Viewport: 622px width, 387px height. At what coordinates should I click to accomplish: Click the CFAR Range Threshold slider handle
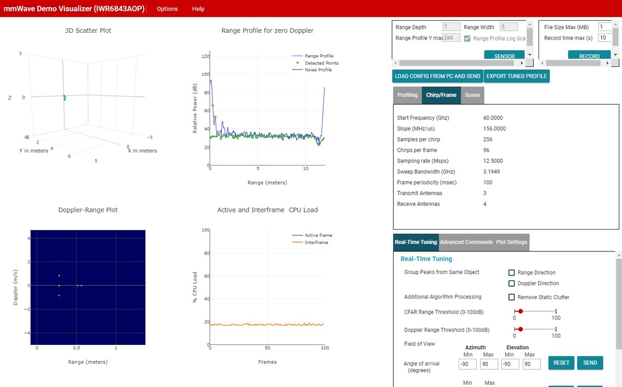[x=520, y=311]
